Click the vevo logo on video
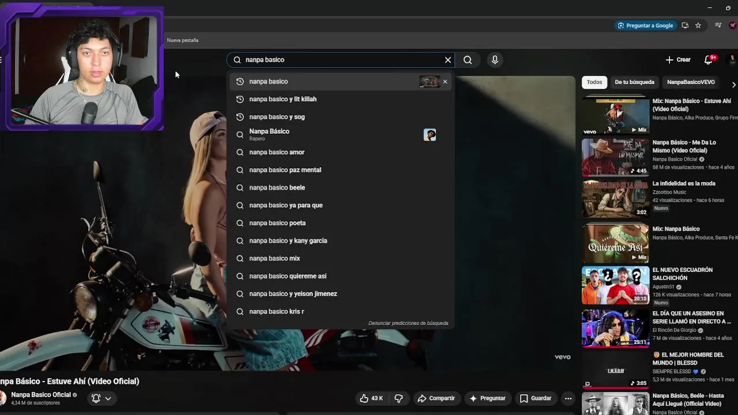Image resolution: width=738 pixels, height=415 pixels. click(563, 357)
